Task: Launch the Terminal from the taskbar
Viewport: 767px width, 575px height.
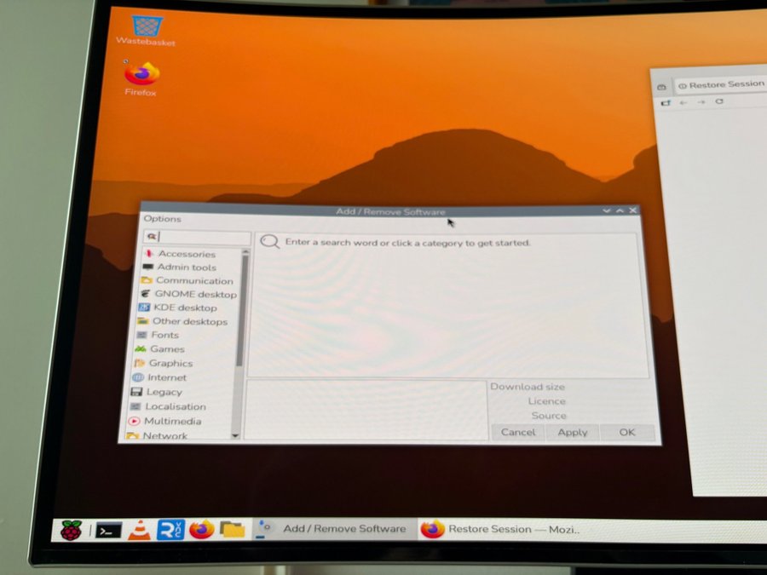Action: coord(108,531)
